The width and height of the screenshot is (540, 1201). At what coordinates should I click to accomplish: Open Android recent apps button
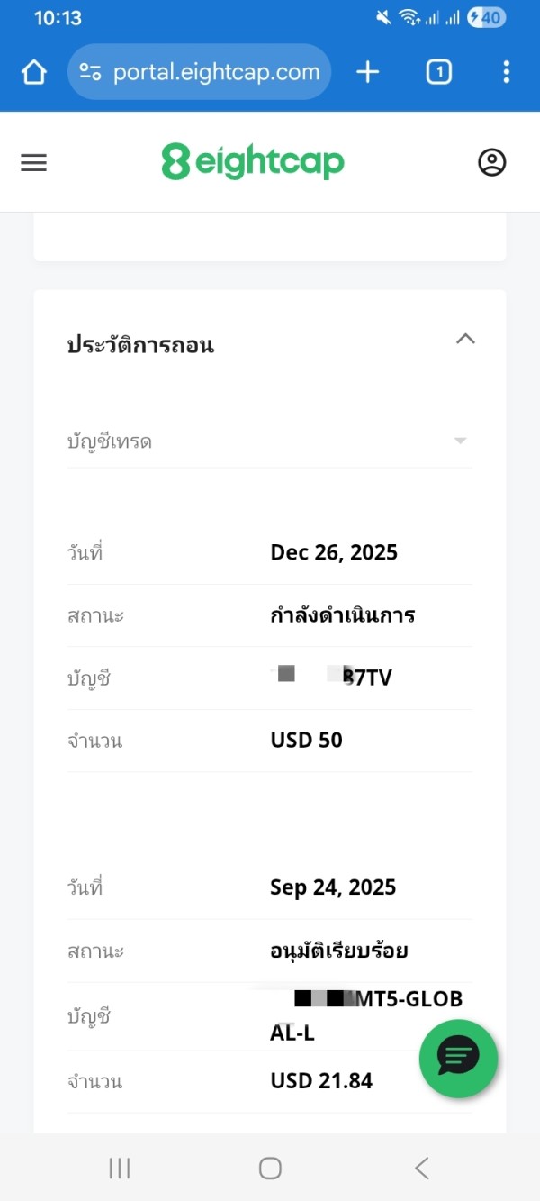pos(119,1169)
